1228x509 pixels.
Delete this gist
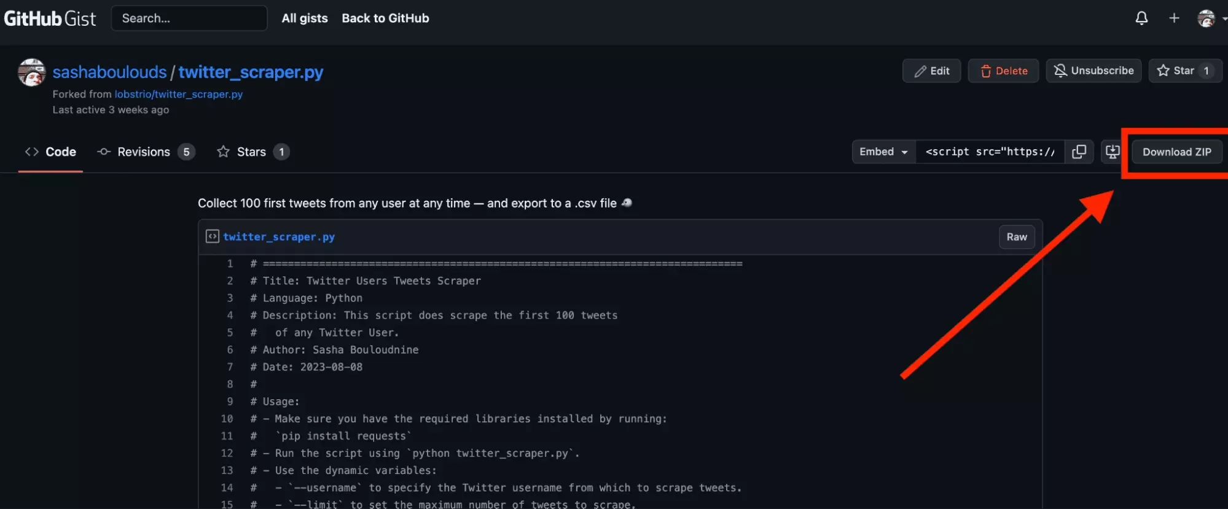pyautogui.click(x=1003, y=71)
